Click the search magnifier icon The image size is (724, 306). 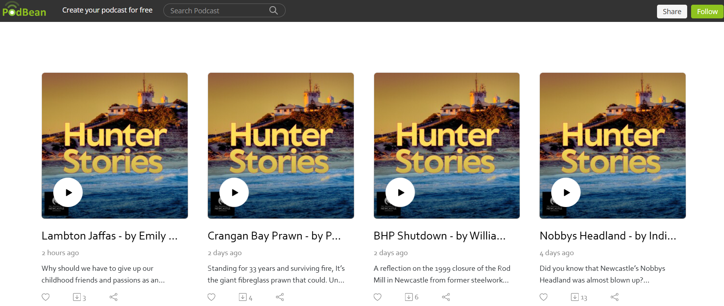click(273, 11)
